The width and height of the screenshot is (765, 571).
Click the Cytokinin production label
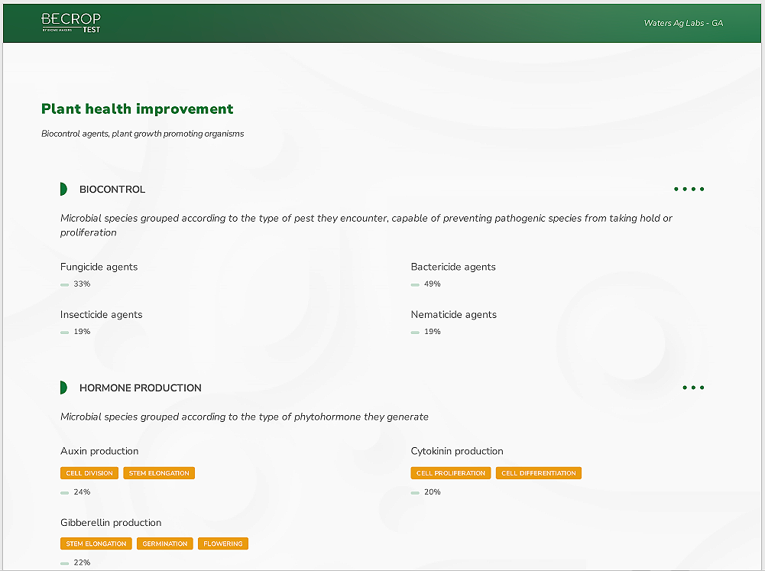[x=457, y=452]
